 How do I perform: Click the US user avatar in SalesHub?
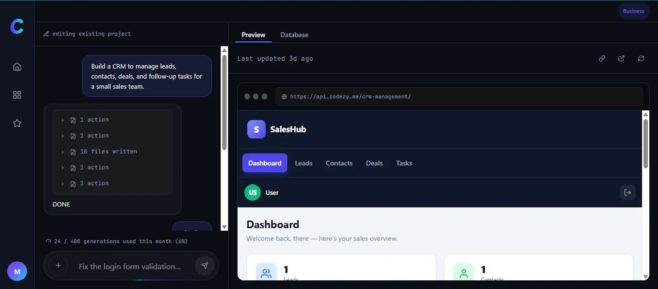(x=253, y=192)
